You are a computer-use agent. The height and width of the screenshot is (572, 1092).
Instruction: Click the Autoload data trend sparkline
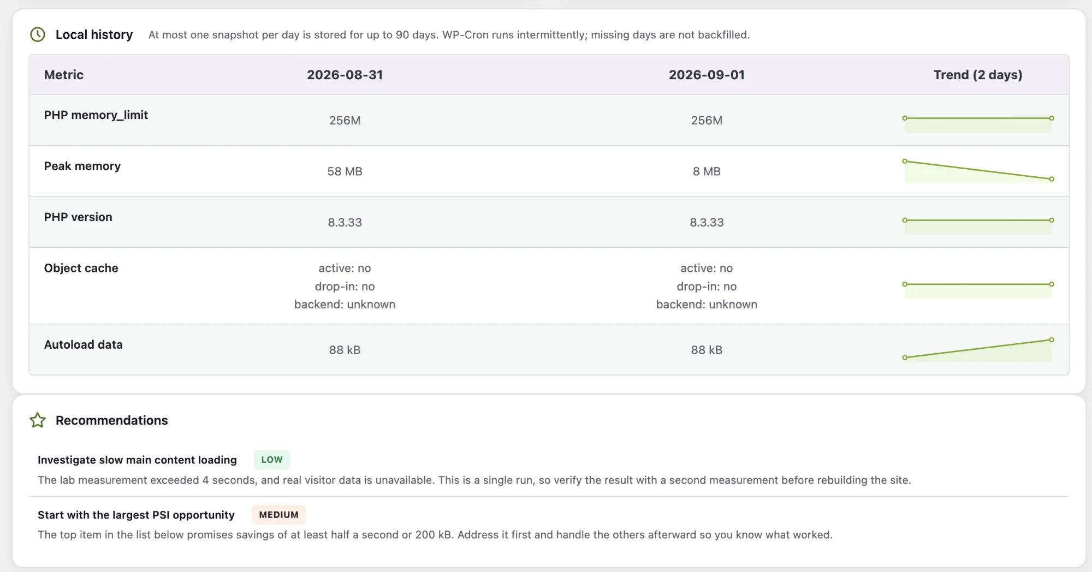[x=978, y=349]
